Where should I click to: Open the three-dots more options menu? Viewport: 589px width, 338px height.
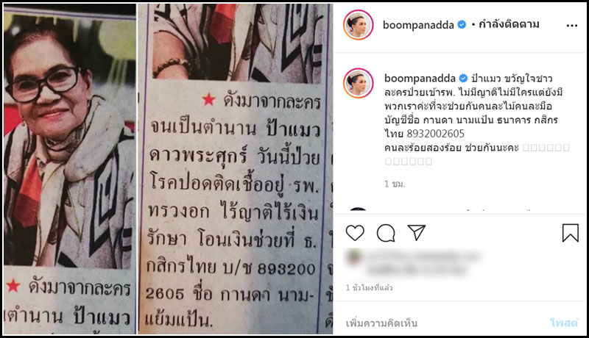pyautogui.click(x=572, y=26)
